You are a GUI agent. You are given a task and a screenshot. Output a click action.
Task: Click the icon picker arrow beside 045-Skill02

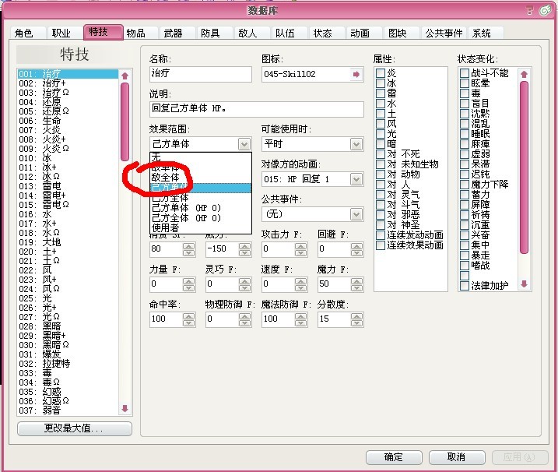356,75
